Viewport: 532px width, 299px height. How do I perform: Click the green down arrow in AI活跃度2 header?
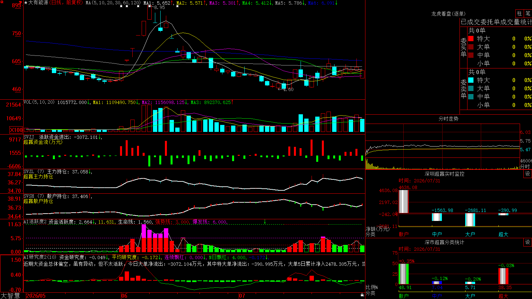265,222
